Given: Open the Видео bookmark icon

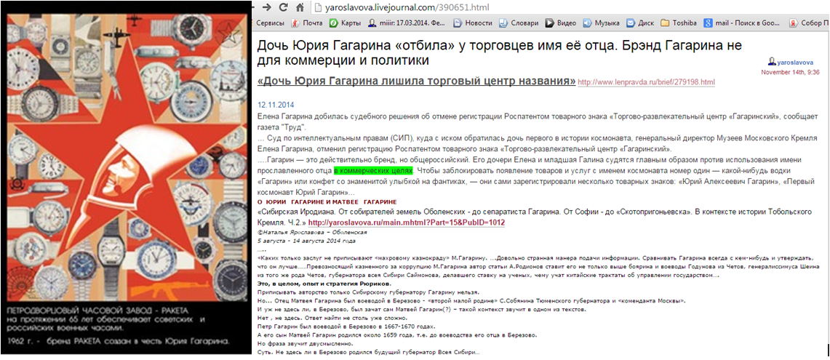Looking at the screenshot, I should [x=549, y=23].
